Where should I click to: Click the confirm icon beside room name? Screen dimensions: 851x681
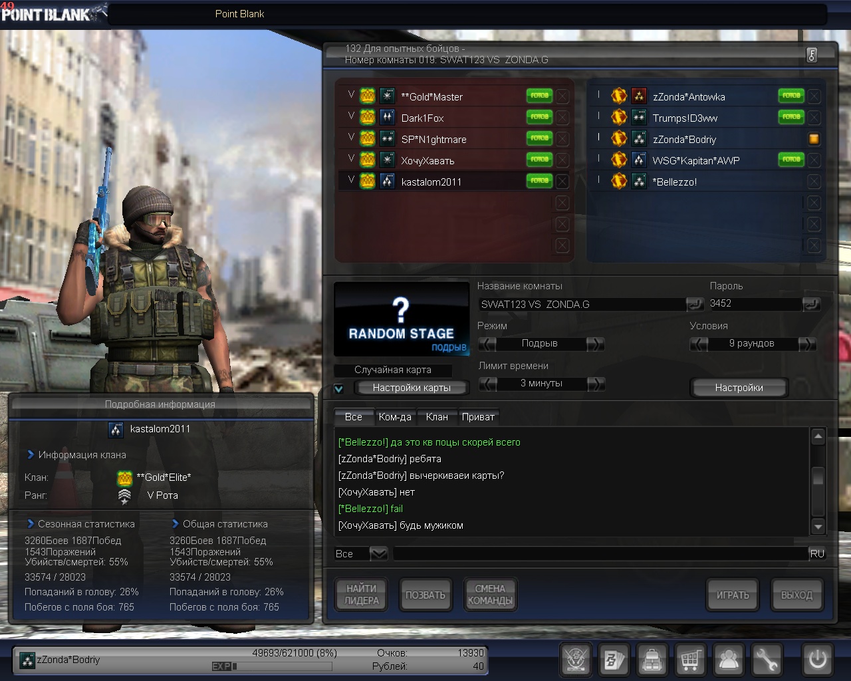tap(695, 304)
